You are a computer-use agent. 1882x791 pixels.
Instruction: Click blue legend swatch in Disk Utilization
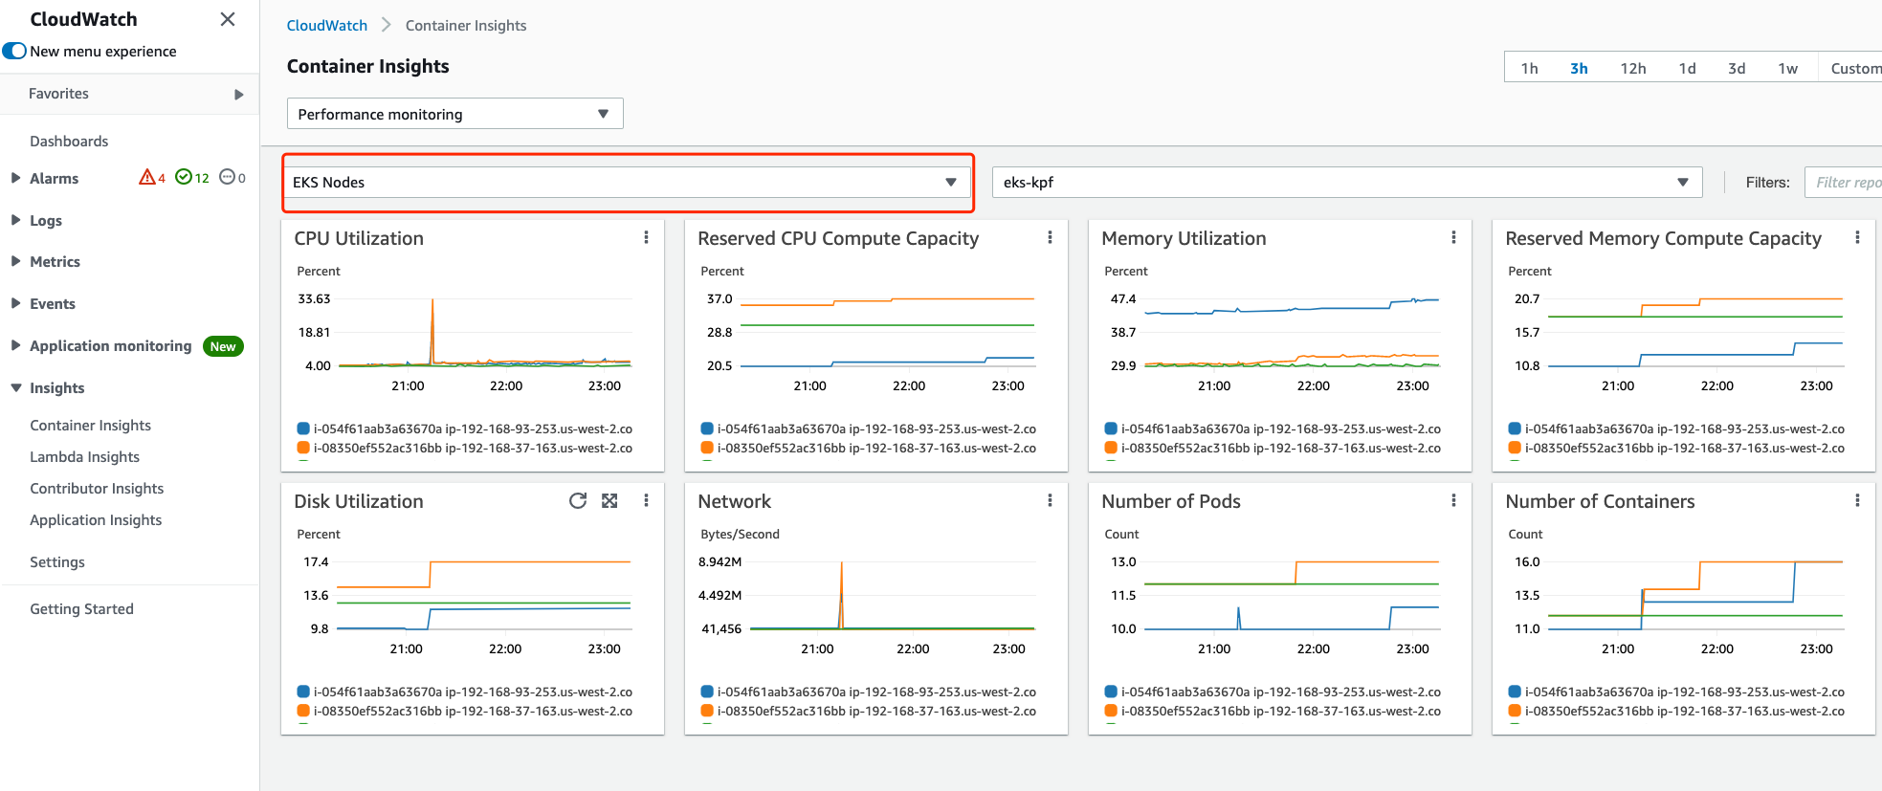(303, 692)
